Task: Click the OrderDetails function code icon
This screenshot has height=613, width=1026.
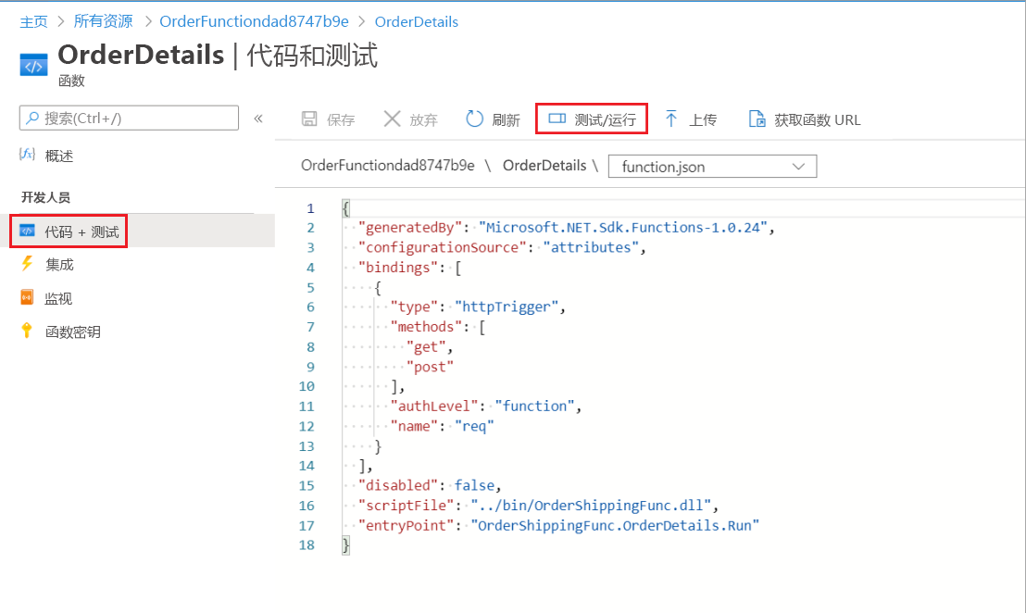Action: click(x=33, y=66)
